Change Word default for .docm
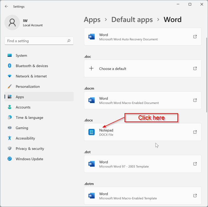 pyautogui.click(x=143, y=100)
